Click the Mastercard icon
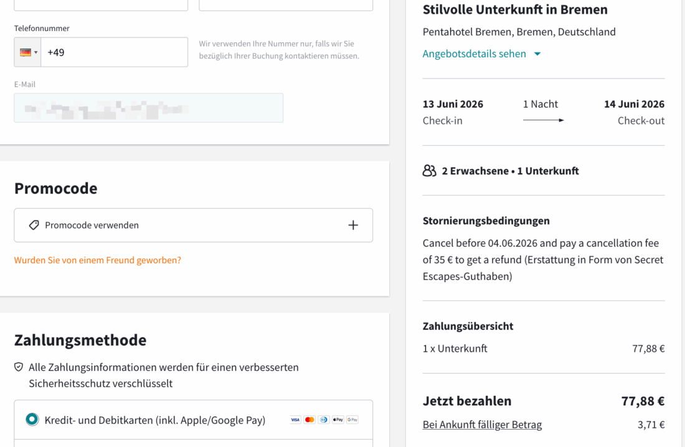This screenshot has width=685, height=447. [x=309, y=420]
